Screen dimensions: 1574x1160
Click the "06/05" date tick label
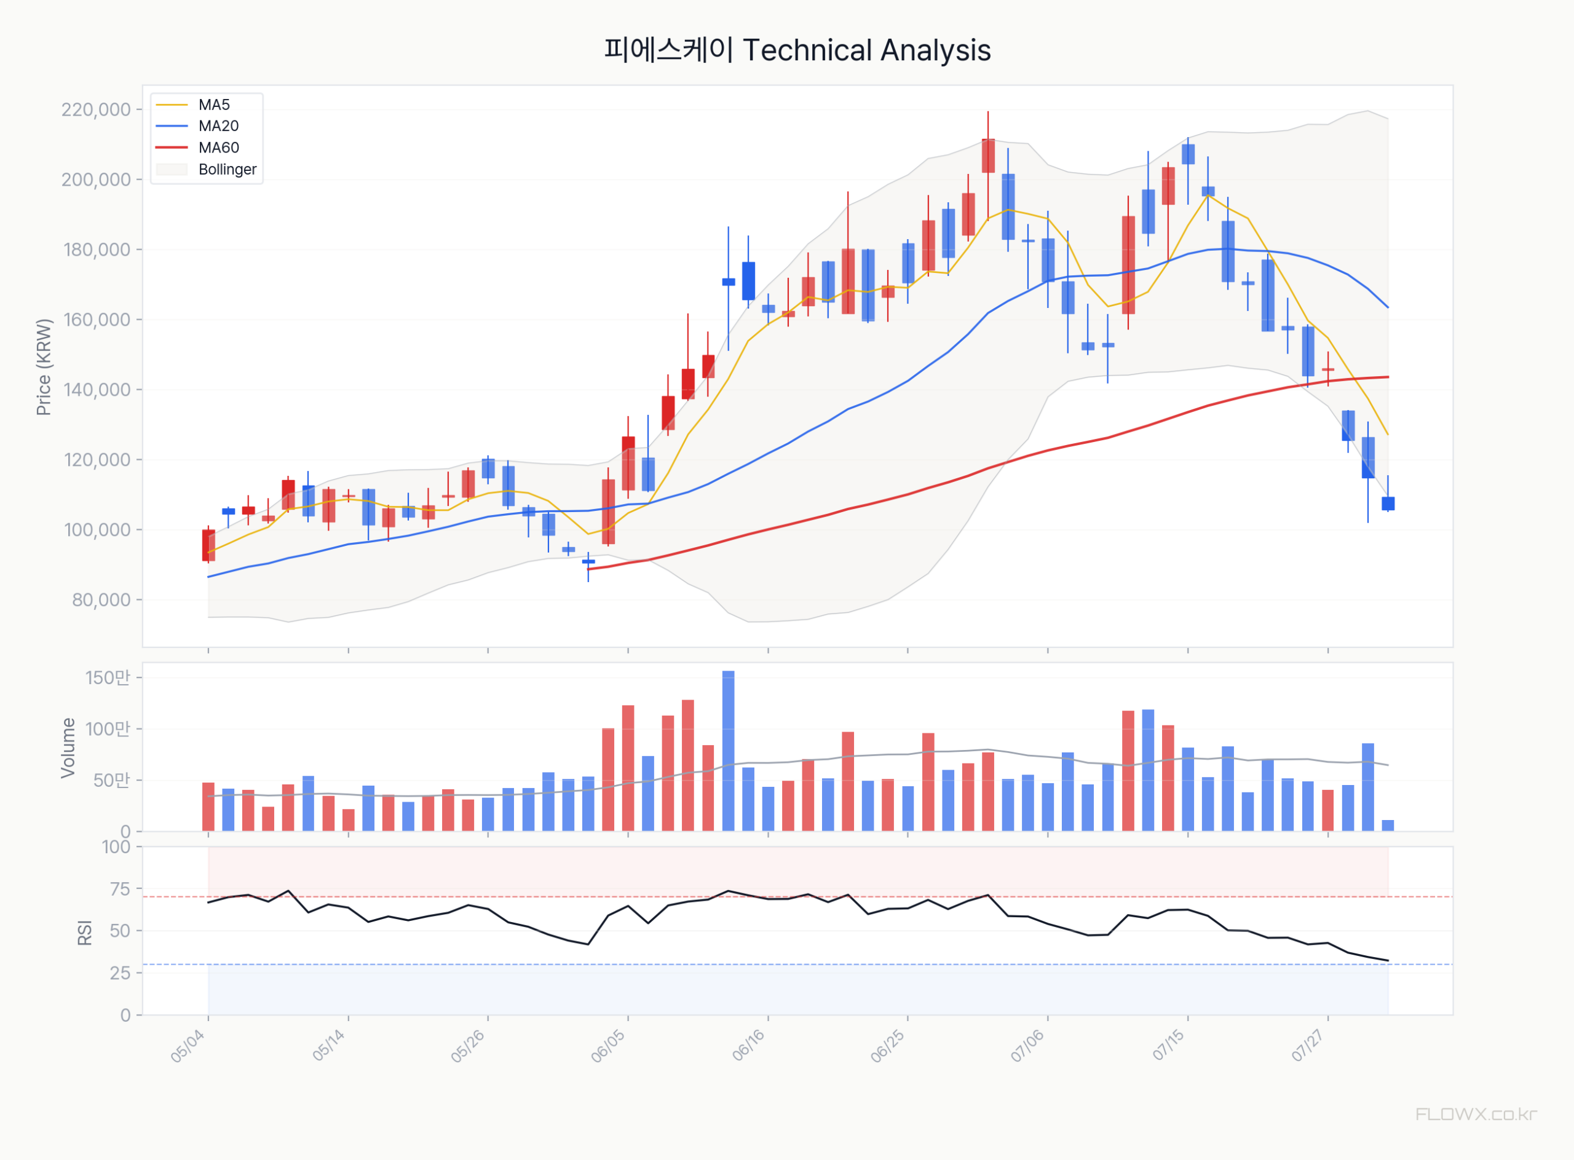point(607,1046)
